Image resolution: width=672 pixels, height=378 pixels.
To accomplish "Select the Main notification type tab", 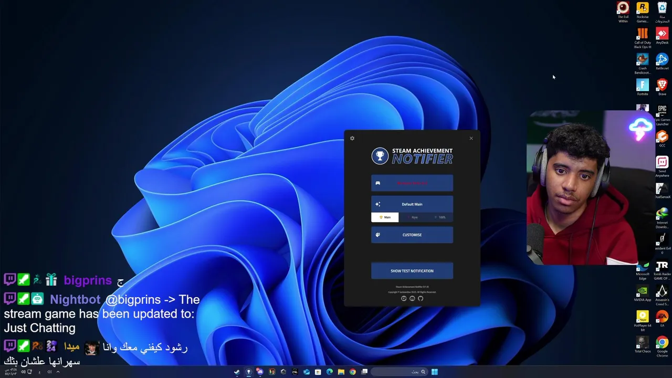I will (385, 217).
